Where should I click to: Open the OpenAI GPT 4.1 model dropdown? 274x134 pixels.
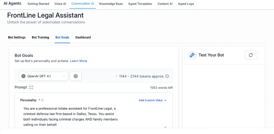43,76
